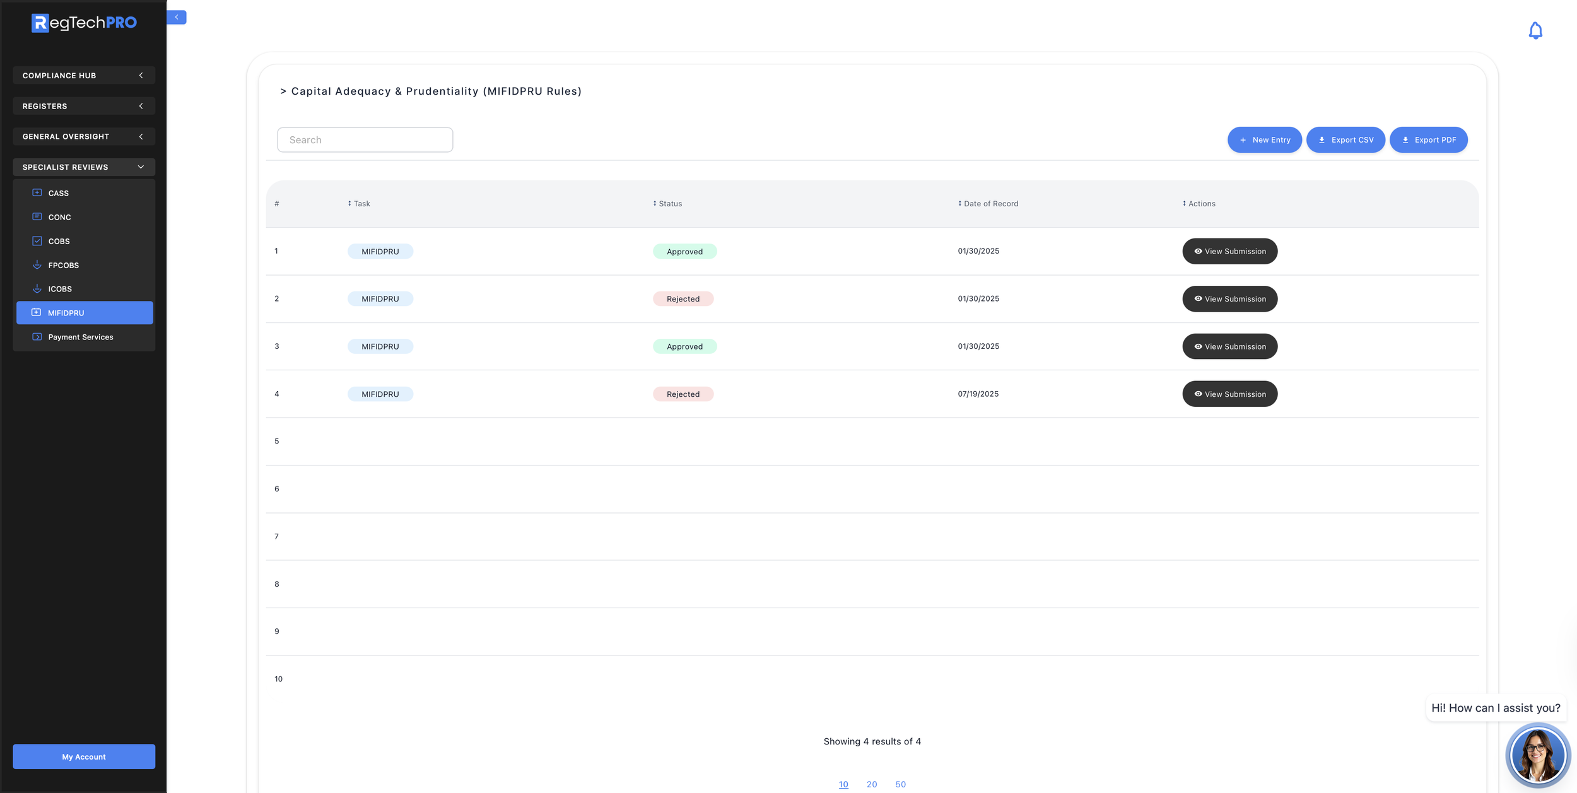1577x793 pixels.
Task: Click the notification bell icon
Action: point(1535,31)
